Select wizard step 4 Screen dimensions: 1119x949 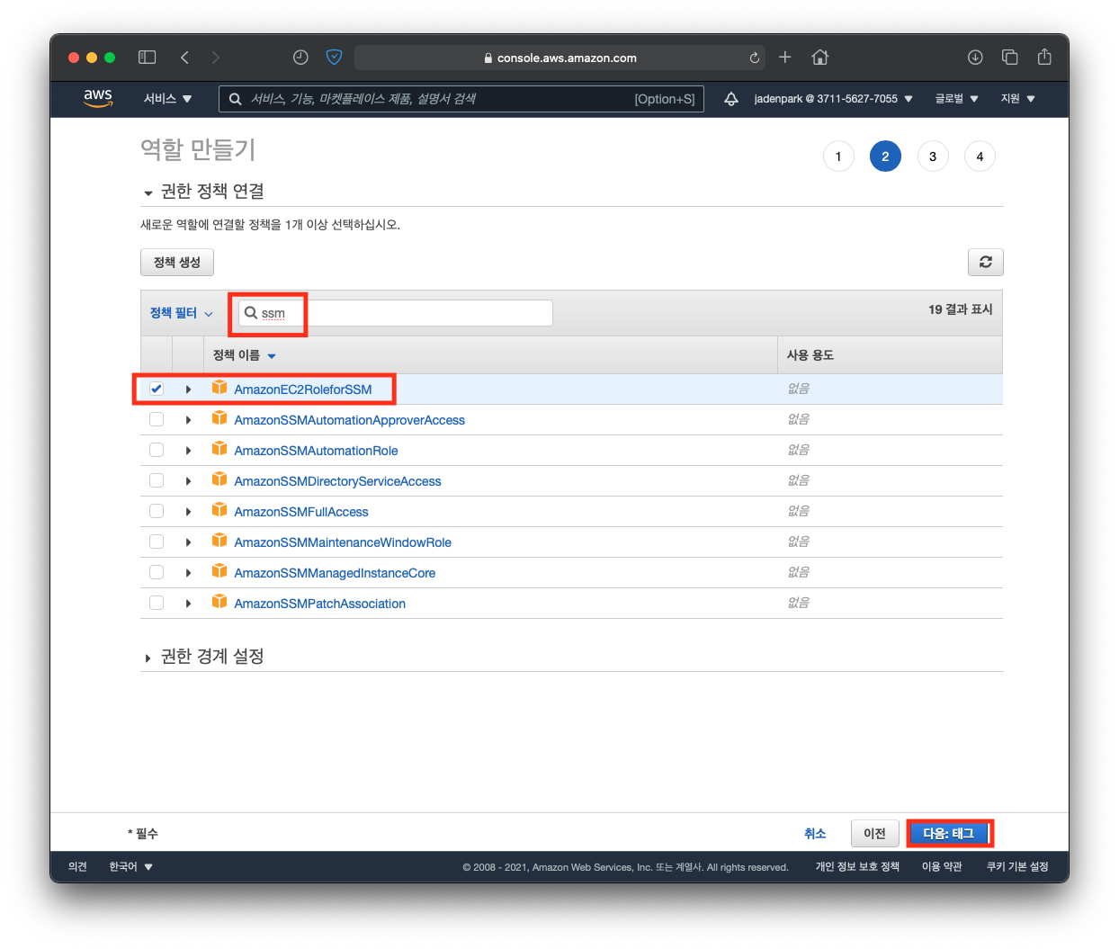980,157
